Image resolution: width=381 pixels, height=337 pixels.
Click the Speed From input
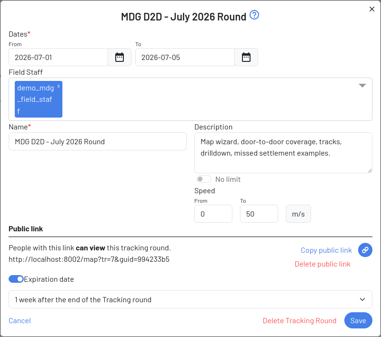(x=213, y=214)
